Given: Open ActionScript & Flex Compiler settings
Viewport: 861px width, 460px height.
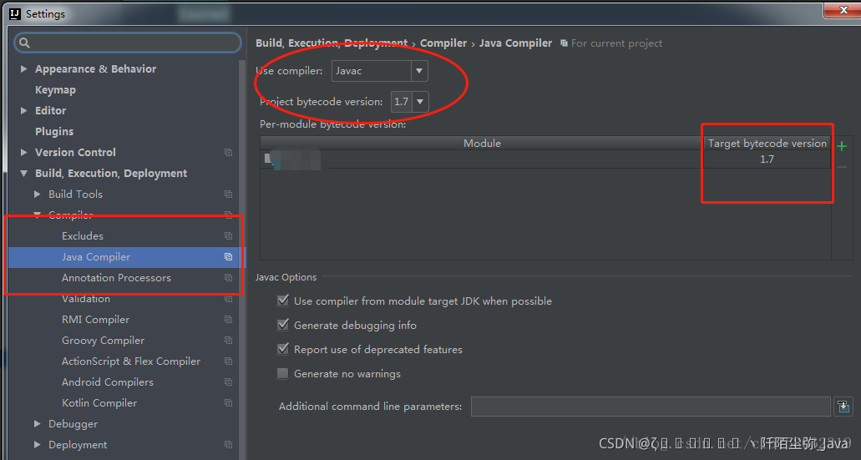Looking at the screenshot, I should click(131, 361).
